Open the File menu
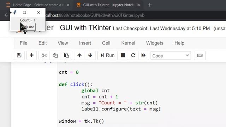This screenshot has height=127, width=226. [x=24, y=43]
